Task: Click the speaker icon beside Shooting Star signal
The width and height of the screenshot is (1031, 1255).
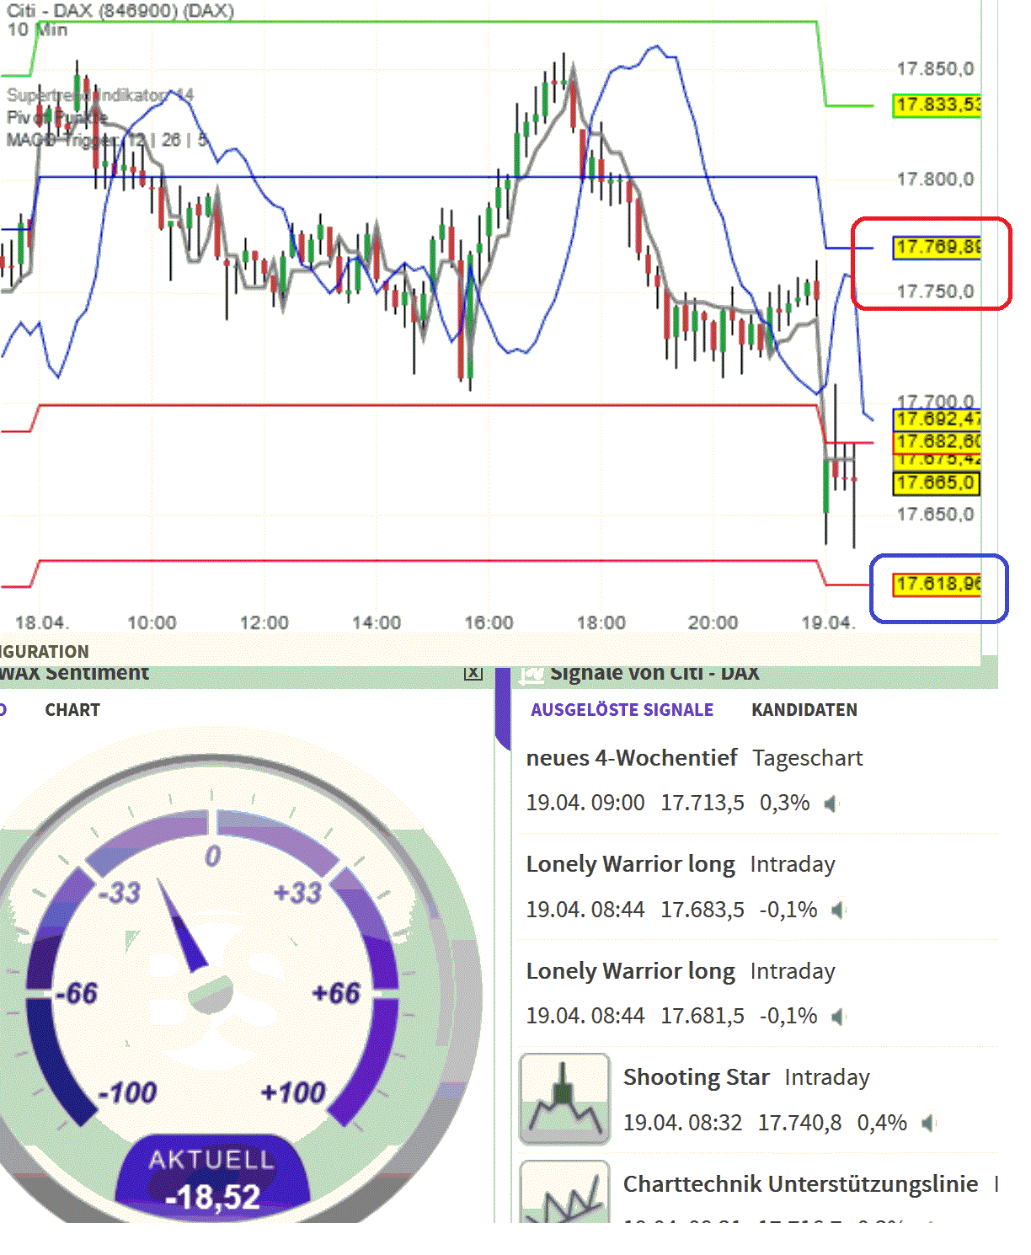Action: point(927,1122)
